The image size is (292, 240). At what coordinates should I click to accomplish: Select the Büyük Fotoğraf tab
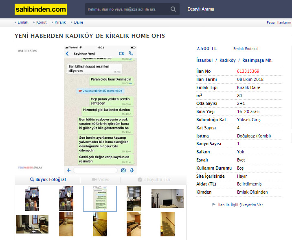48,179
